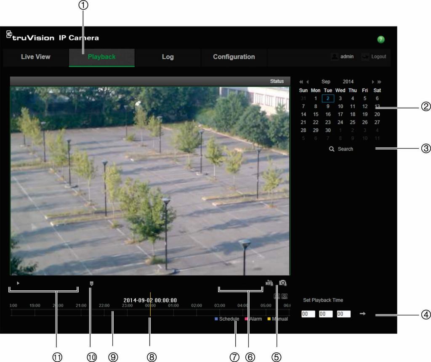
Task: Select the highlighted date 2 in calendar
Action: point(328,98)
